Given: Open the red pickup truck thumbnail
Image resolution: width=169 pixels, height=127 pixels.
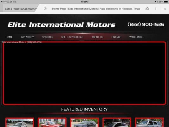Looking at the screenshot, I should [x=52, y=122].
